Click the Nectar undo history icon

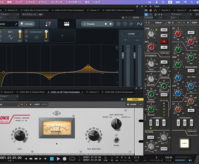coord(131,24)
